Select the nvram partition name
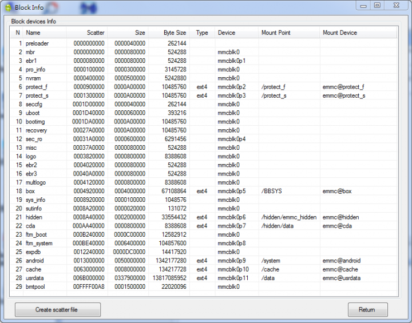Image resolution: width=412 pixels, height=323 pixels. tap(33, 78)
